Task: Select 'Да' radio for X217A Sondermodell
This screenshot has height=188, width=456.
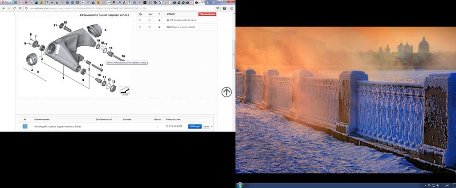Action: tap(140, 20)
